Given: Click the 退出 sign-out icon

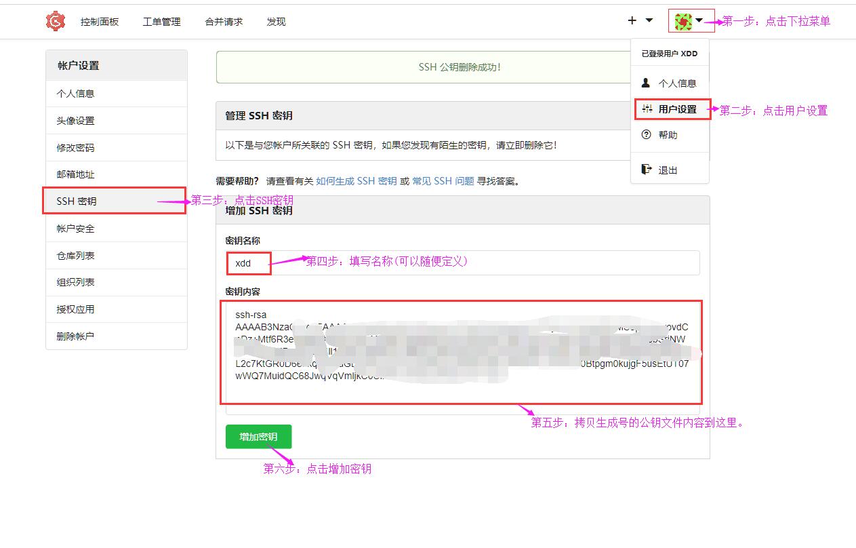Looking at the screenshot, I should click(x=647, y=170).
